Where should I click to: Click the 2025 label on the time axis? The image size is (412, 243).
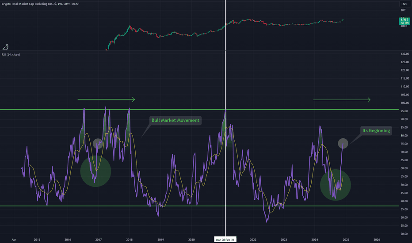click(x=346, y=239)
